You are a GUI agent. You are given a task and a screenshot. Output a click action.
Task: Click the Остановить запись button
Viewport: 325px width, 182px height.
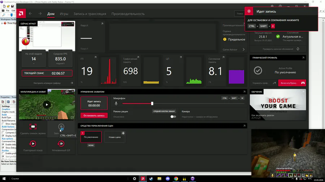point(94,115)
